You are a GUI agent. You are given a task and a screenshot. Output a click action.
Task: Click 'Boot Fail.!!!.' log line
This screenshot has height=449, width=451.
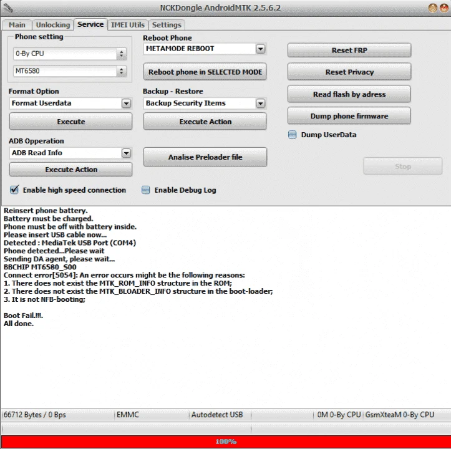[23, 316]
